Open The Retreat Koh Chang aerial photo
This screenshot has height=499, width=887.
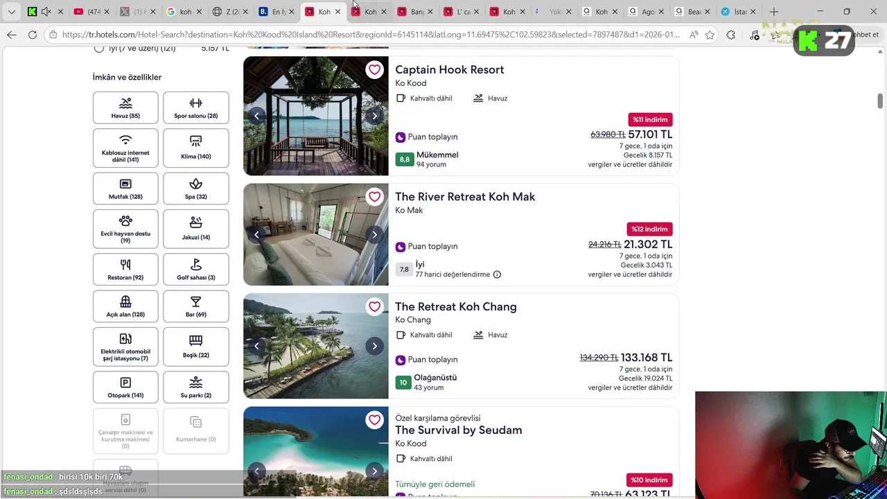click(x=315, y=346)
